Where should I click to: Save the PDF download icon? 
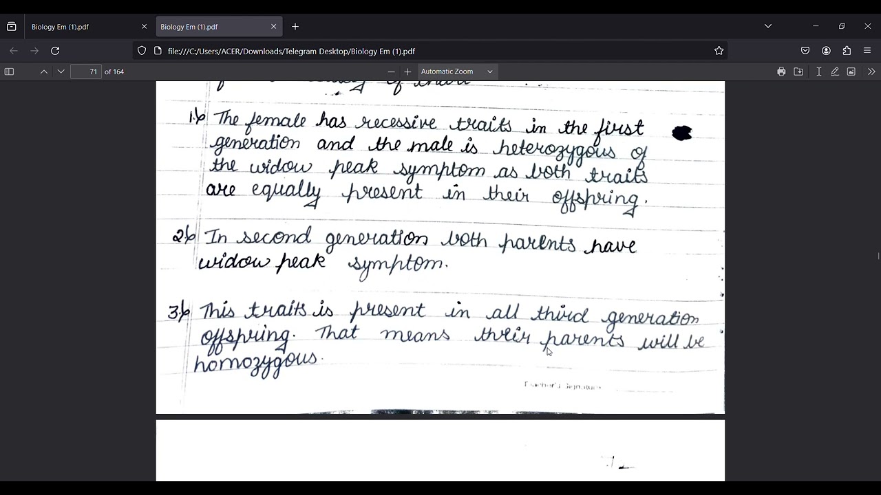[798, 71]
